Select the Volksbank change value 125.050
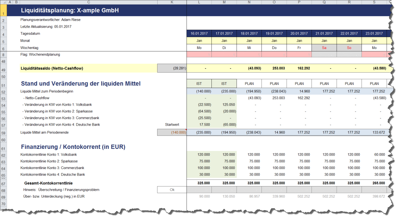Image resolution: width=399 pixels, height=219 pixels. coord(224,105)
